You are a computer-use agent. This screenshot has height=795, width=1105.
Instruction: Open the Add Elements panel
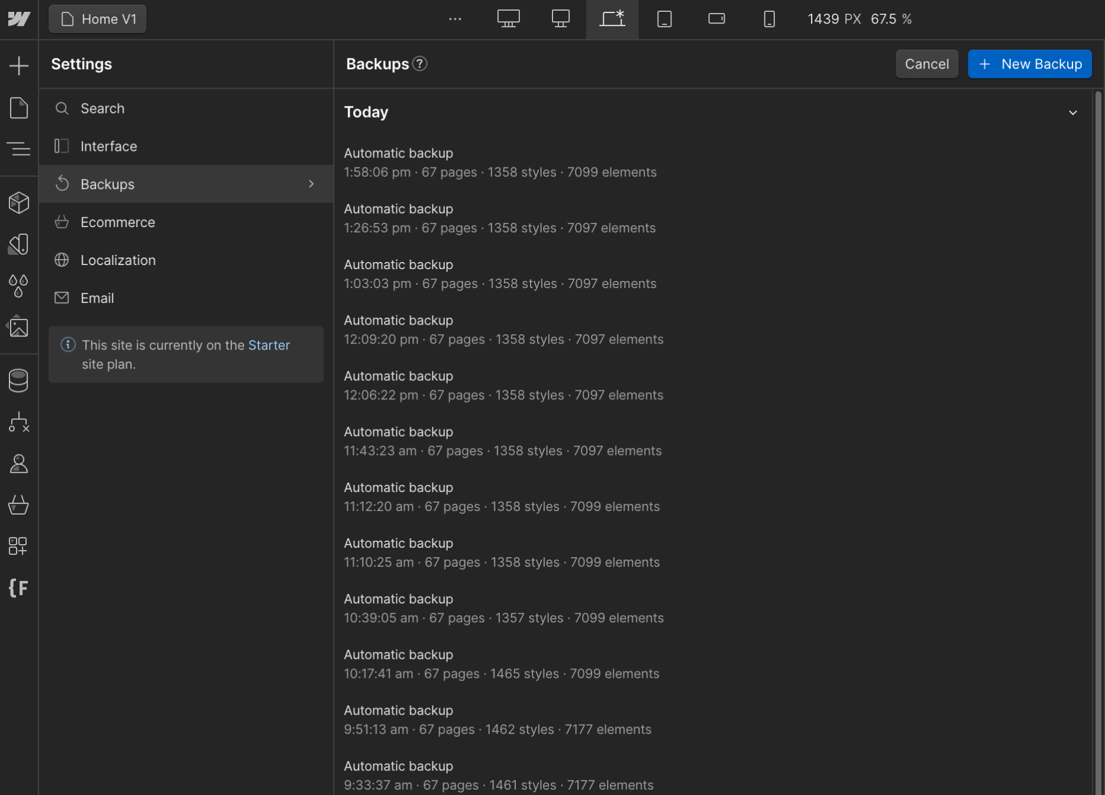coord(19,64)
